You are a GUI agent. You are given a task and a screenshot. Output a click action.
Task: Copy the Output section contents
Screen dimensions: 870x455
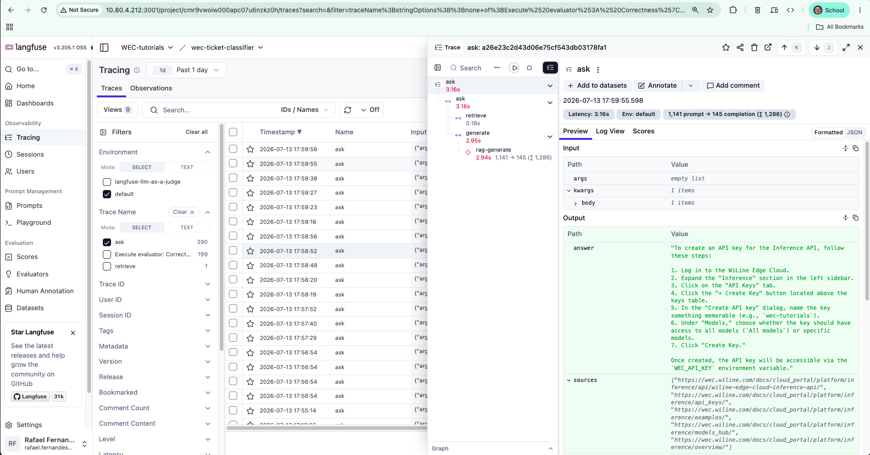856,218
